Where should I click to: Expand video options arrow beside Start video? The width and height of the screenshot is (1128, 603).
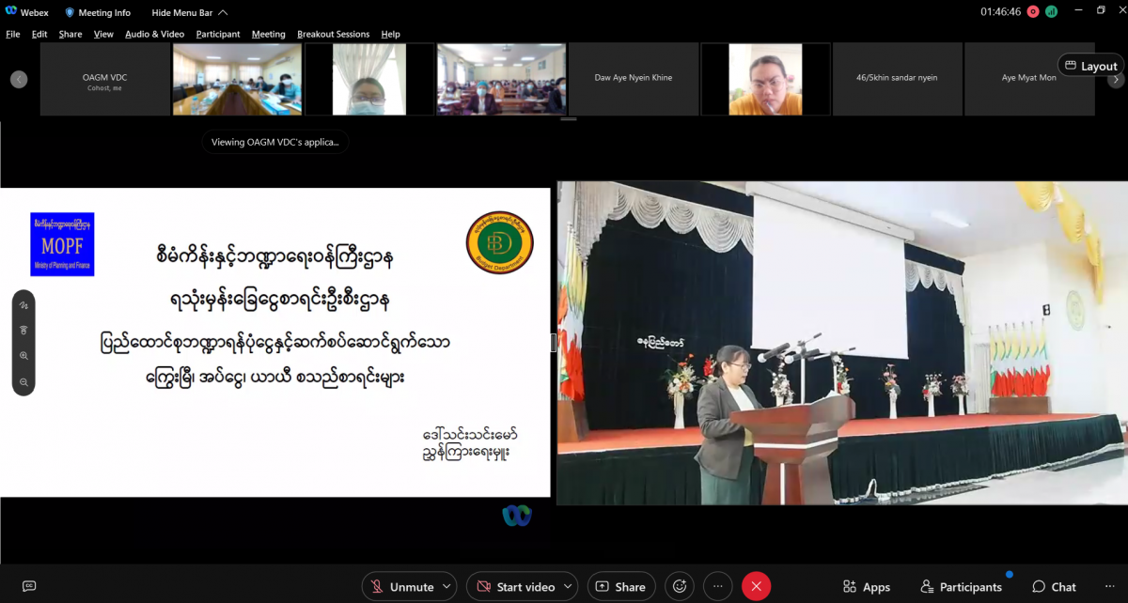coord(568,586)
